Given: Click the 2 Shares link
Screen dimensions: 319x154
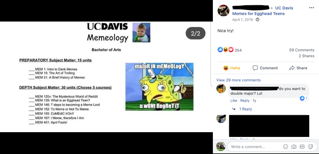Looking at the screenshot, I should [x=306, y=56].
